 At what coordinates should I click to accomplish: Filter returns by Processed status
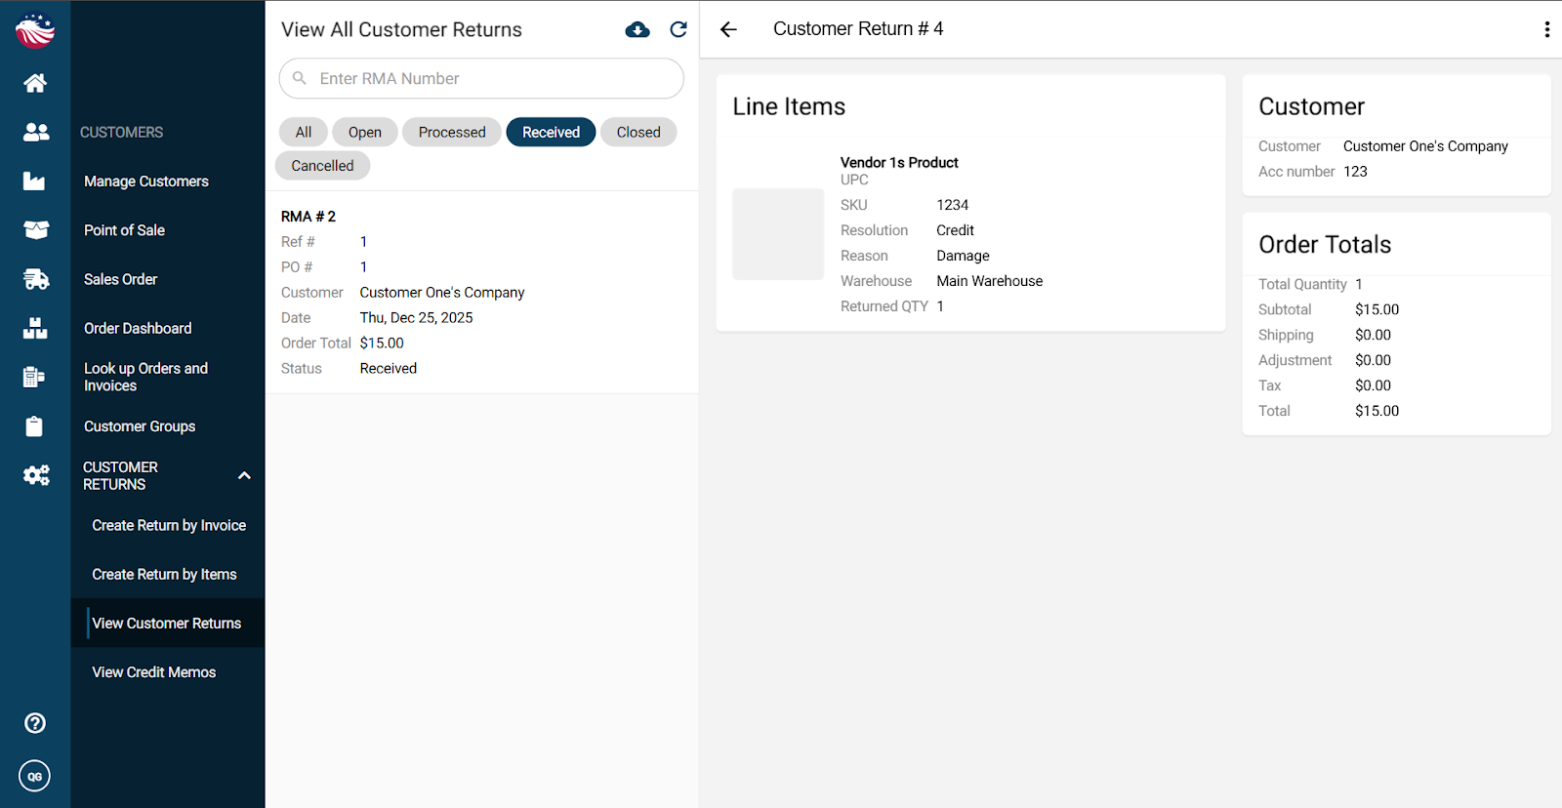(x=451, y=133)
